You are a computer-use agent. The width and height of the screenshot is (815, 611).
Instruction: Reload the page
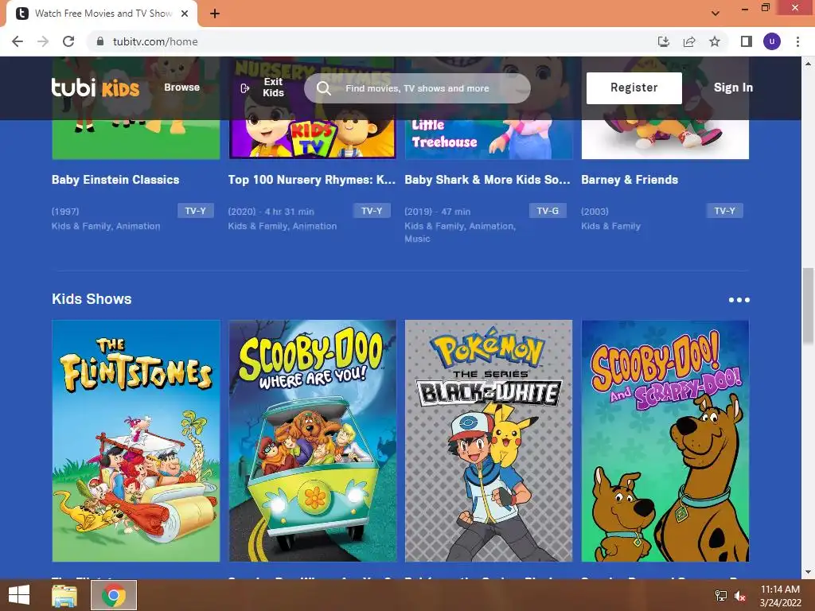point(68,41)
